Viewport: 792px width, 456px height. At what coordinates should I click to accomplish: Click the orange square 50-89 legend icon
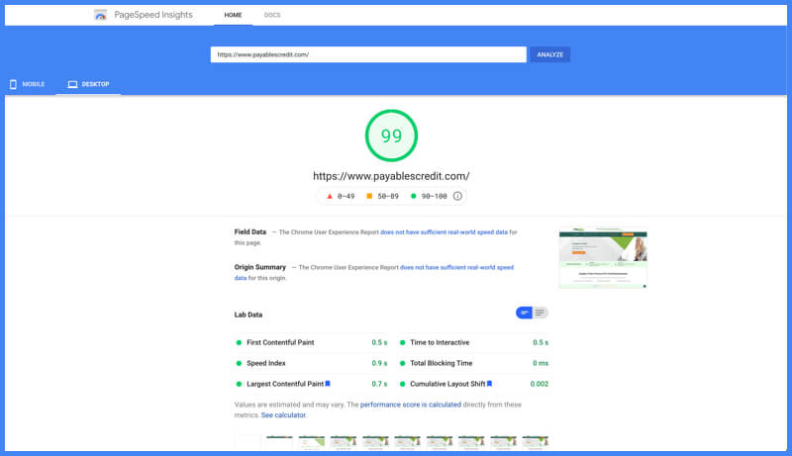369,196
